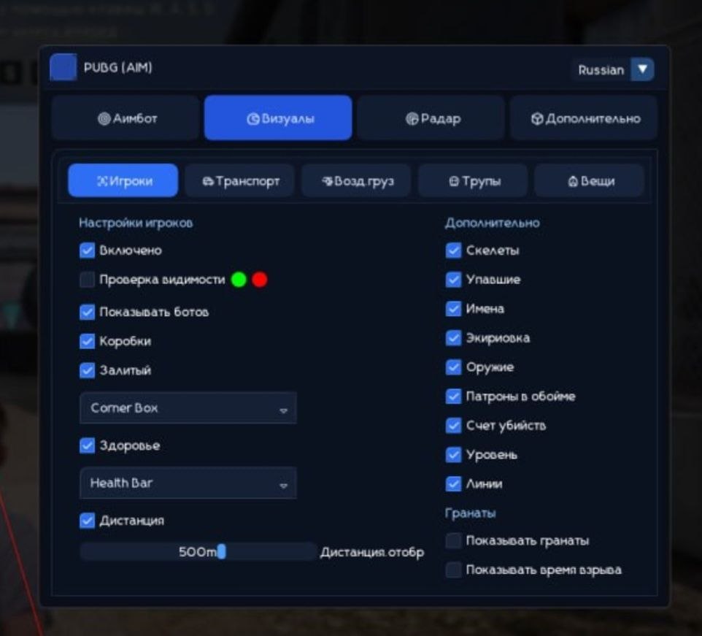The image size is (702, 636).
Task: Click the Настройки игроков heading
Action: (x=136, y=223)
